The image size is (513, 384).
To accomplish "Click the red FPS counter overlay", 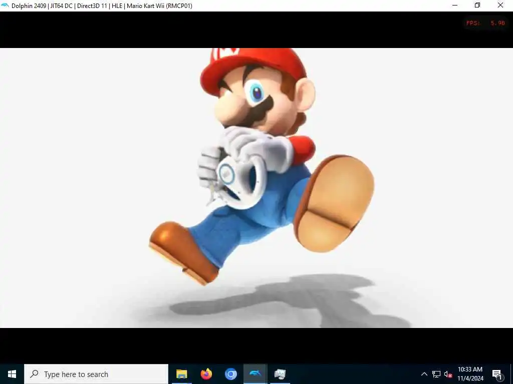I will 485,23.
